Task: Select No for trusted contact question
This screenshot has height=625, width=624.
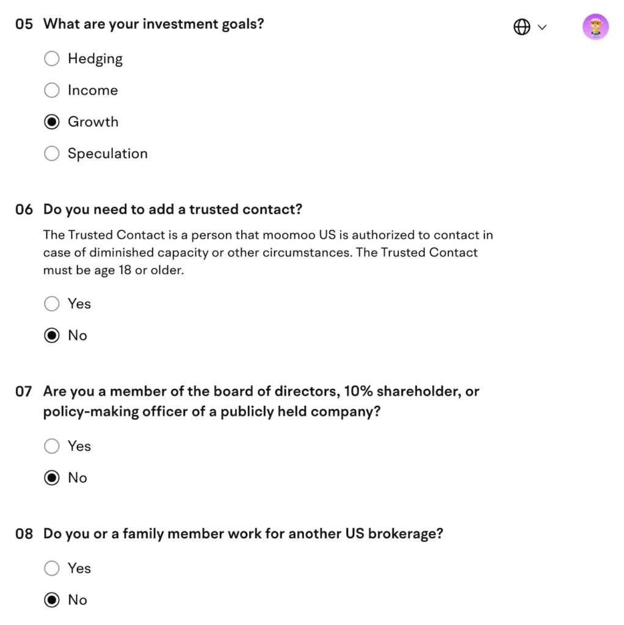Action: click(52, 335)
